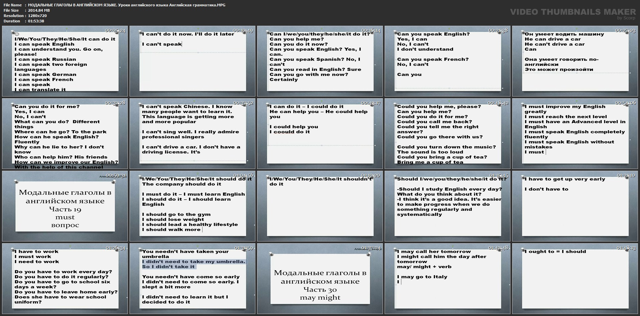640x316 pixels.
Task: Pick the thumbnail at 00:54:06
Action: 575,134
